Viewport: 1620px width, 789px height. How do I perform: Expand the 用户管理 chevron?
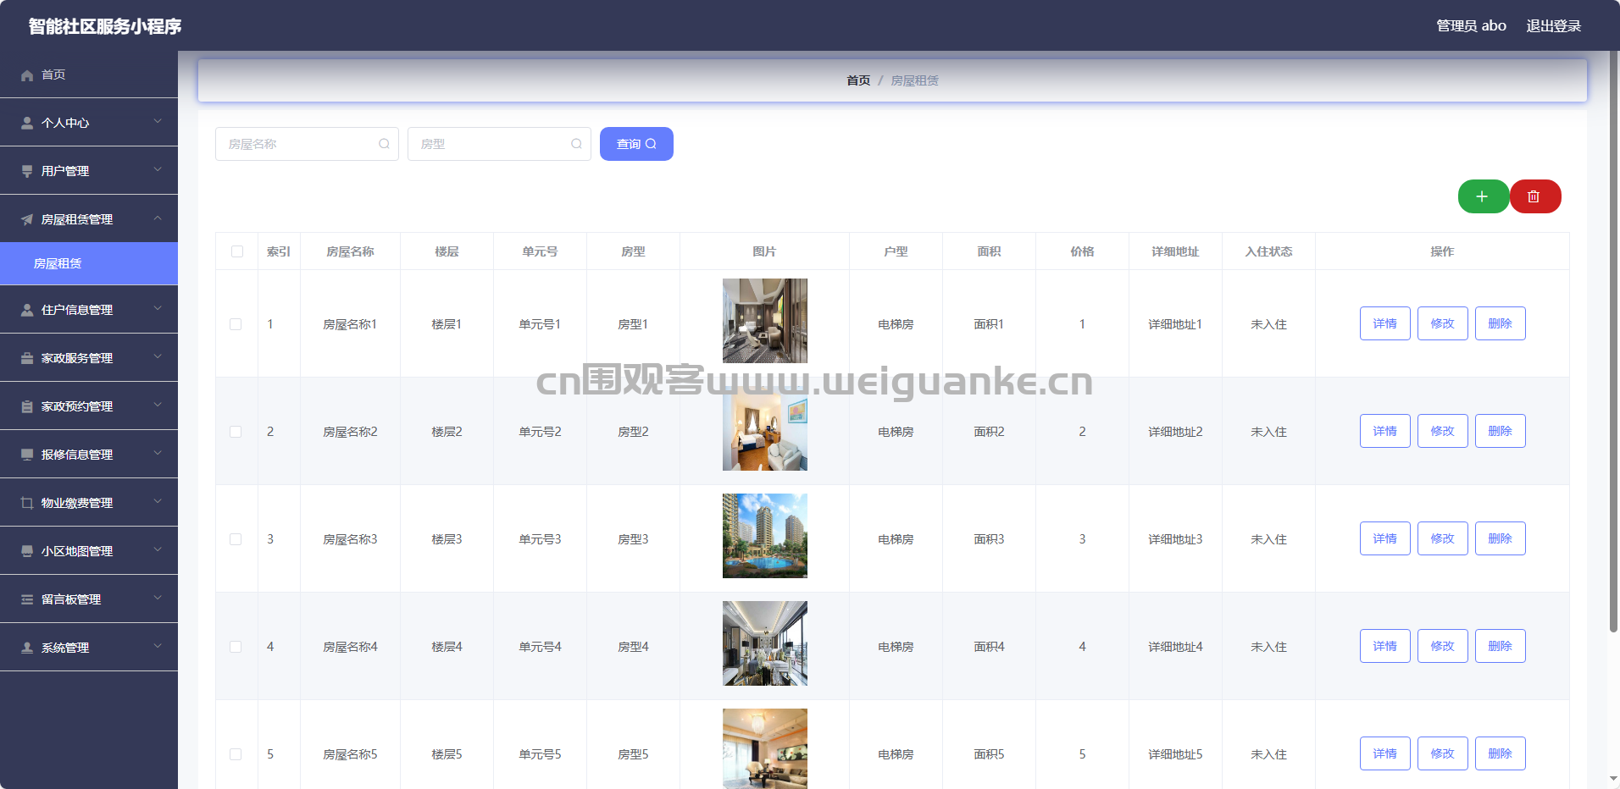coord(158,170)
